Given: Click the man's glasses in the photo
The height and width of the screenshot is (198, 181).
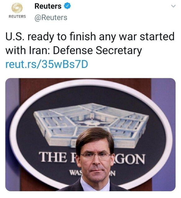Looking at the screenshot, I should pyautogui.click(x=95, y=156).
